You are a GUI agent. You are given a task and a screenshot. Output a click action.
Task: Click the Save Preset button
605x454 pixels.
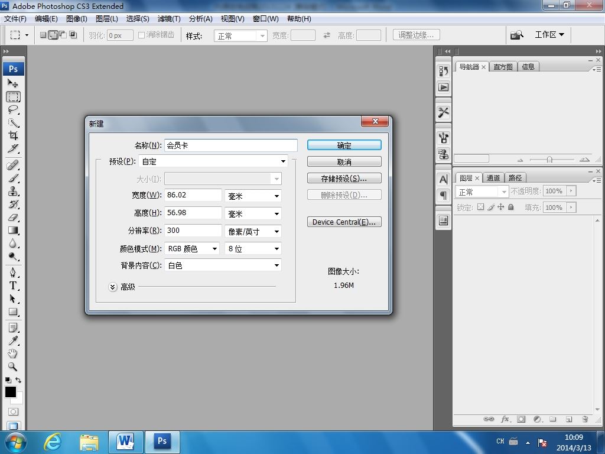click(x=344, y=179)
